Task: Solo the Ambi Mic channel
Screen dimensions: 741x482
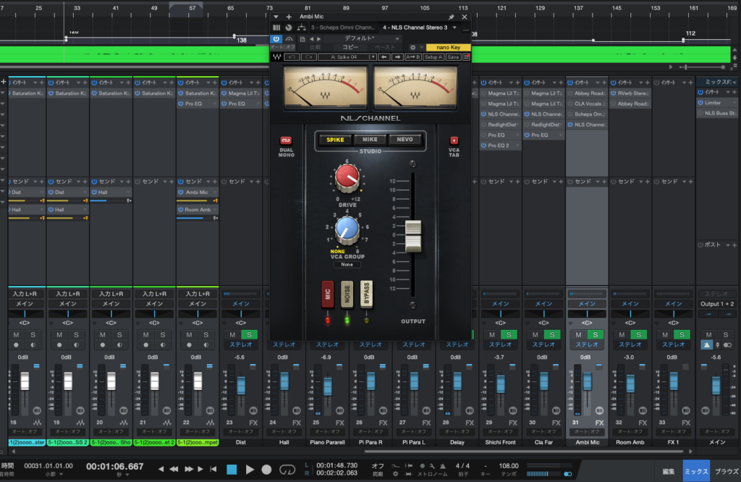Action: (596, 334)
